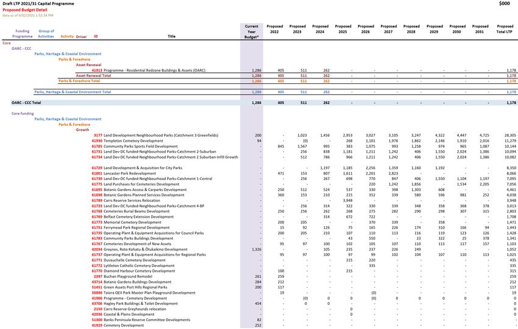This screenshot has width=518, height=329.
Task: Select "Taiora QEII Park Master Plan Playground Development"
Action: click(150, 293)
